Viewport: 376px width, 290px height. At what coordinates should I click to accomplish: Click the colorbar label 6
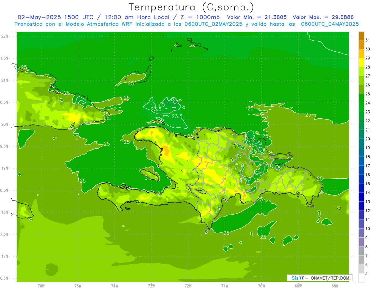pos(367,265)
